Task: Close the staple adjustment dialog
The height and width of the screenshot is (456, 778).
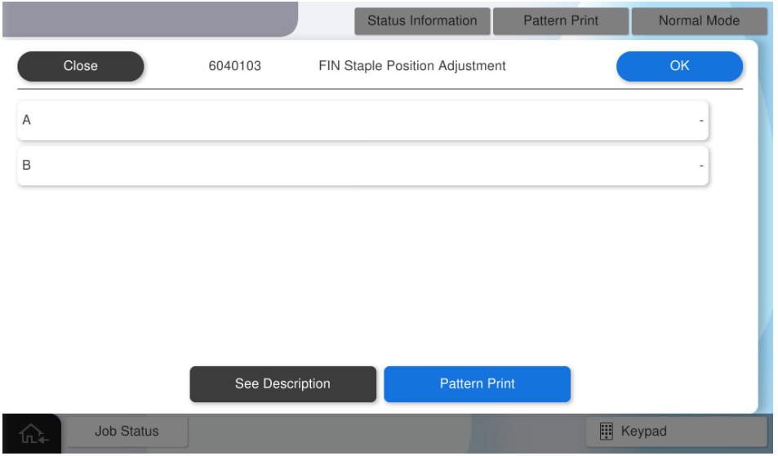Action: coord(80,66)
